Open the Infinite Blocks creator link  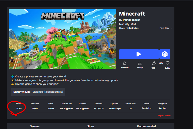point(131,20)
